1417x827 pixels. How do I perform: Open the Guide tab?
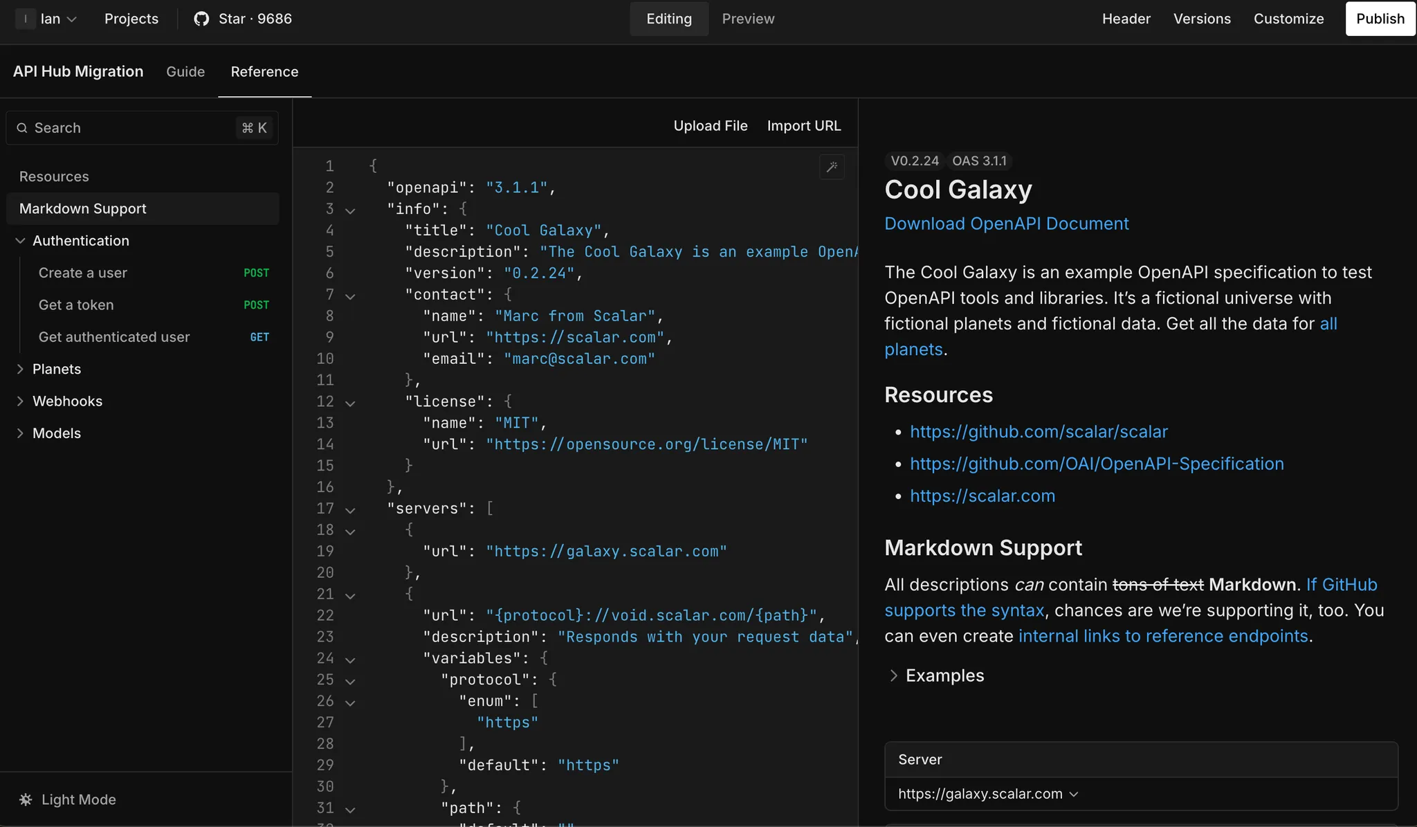pos(185,71)
